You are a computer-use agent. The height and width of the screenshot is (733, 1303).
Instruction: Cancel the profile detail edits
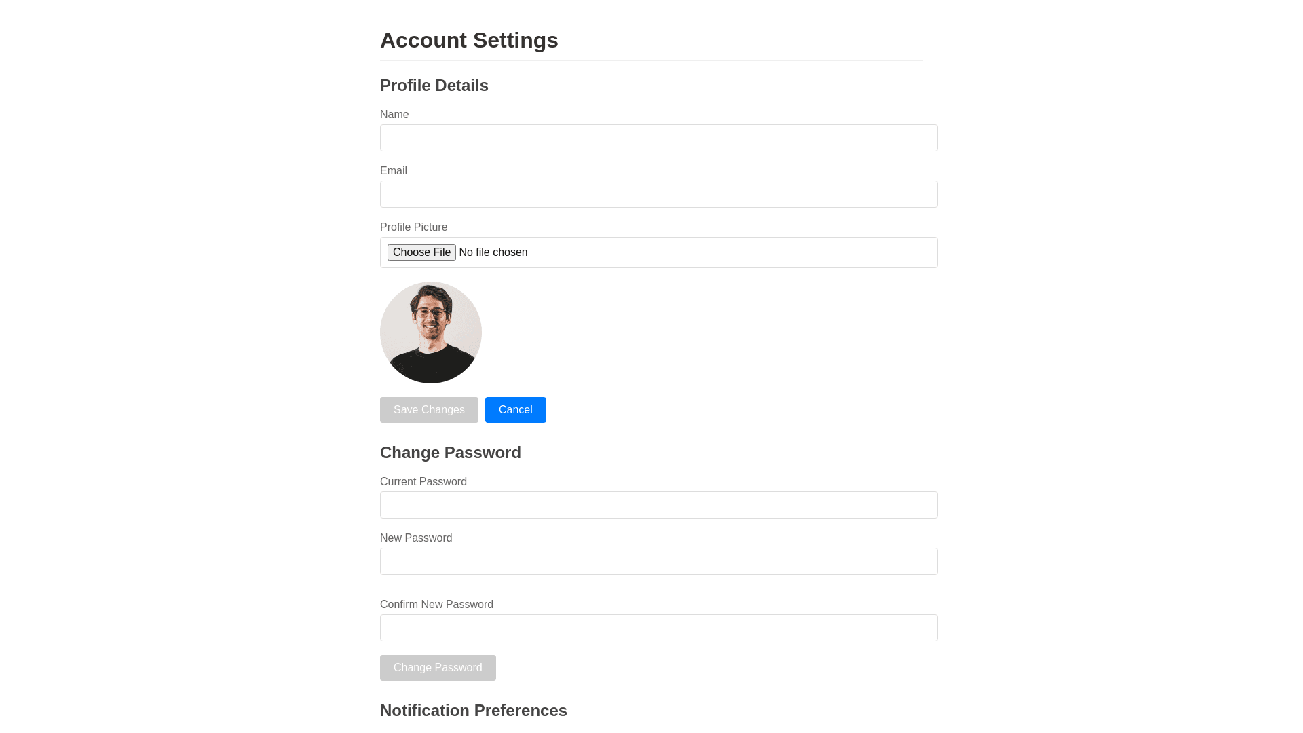(516, 410)
